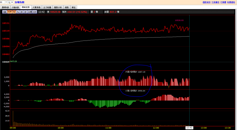The height and width of the screenshot is (130, 237).
Task: Select the 即時走勢 tab
Action: (26, 7)
